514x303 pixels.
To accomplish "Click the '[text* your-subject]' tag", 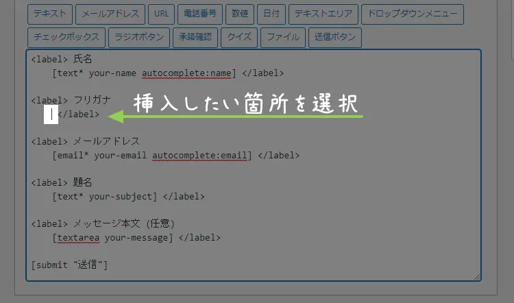I will coord(105,197).
